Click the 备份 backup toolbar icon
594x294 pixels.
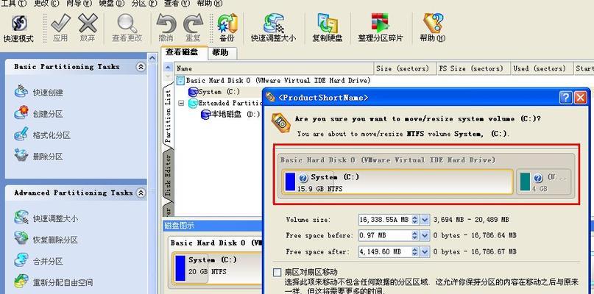coord(227,29)
